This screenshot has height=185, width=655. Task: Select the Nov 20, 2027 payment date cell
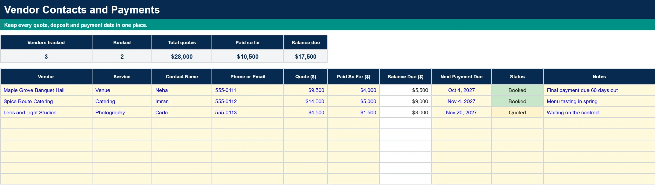click(461, 113)
